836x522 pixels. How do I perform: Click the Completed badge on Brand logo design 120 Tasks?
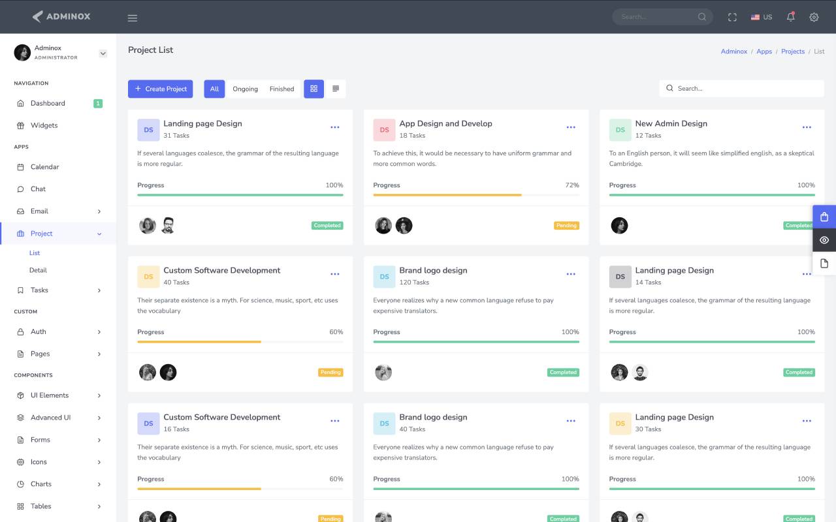(x=563, y=373)
